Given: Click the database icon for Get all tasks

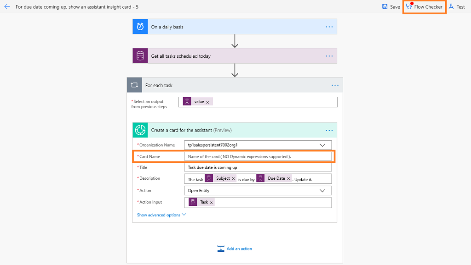Looking at the screenshot, I should pos(140,55).
